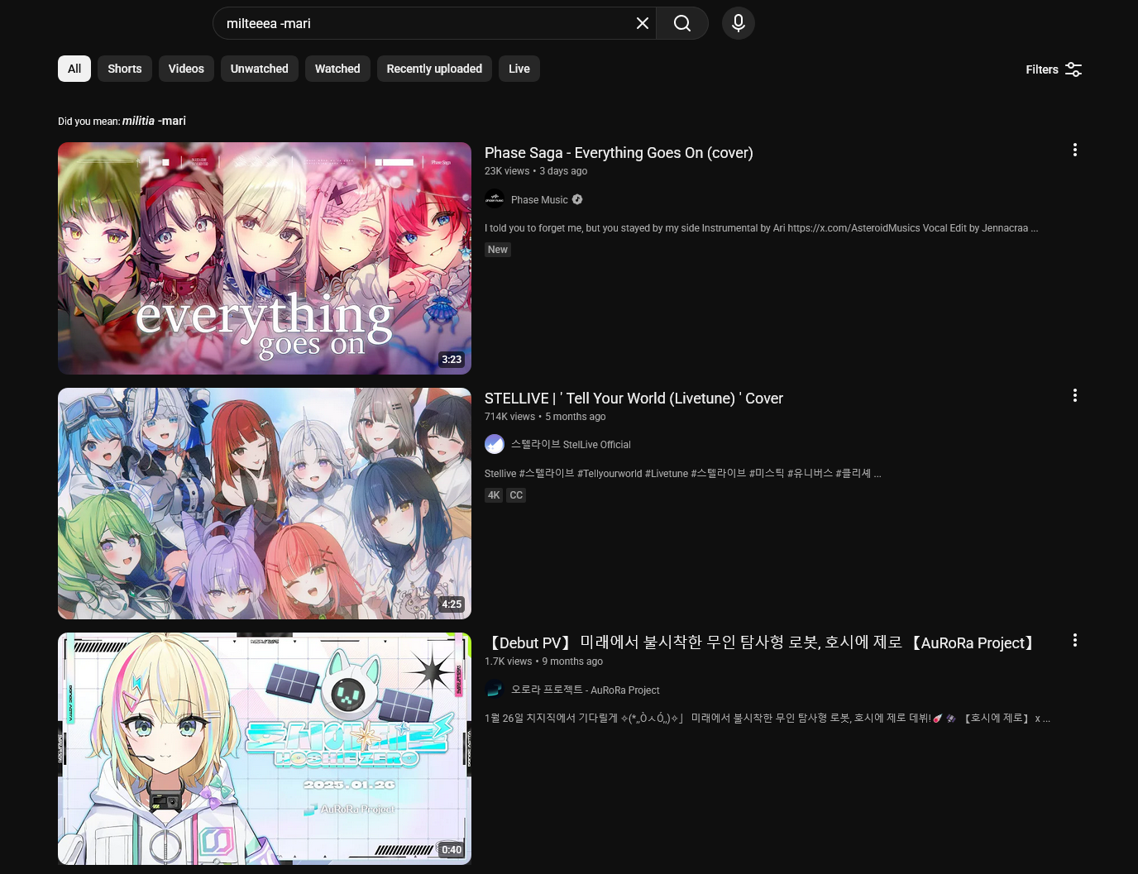1138x874 pixels.
Task: Clear the search box with the X icon
Action: coord(642,23)
